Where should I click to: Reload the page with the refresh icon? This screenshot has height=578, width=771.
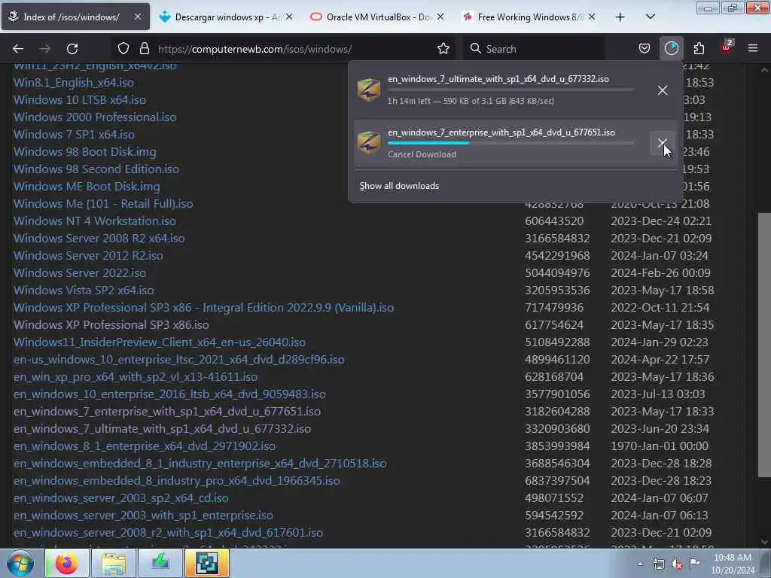[72, 49]
